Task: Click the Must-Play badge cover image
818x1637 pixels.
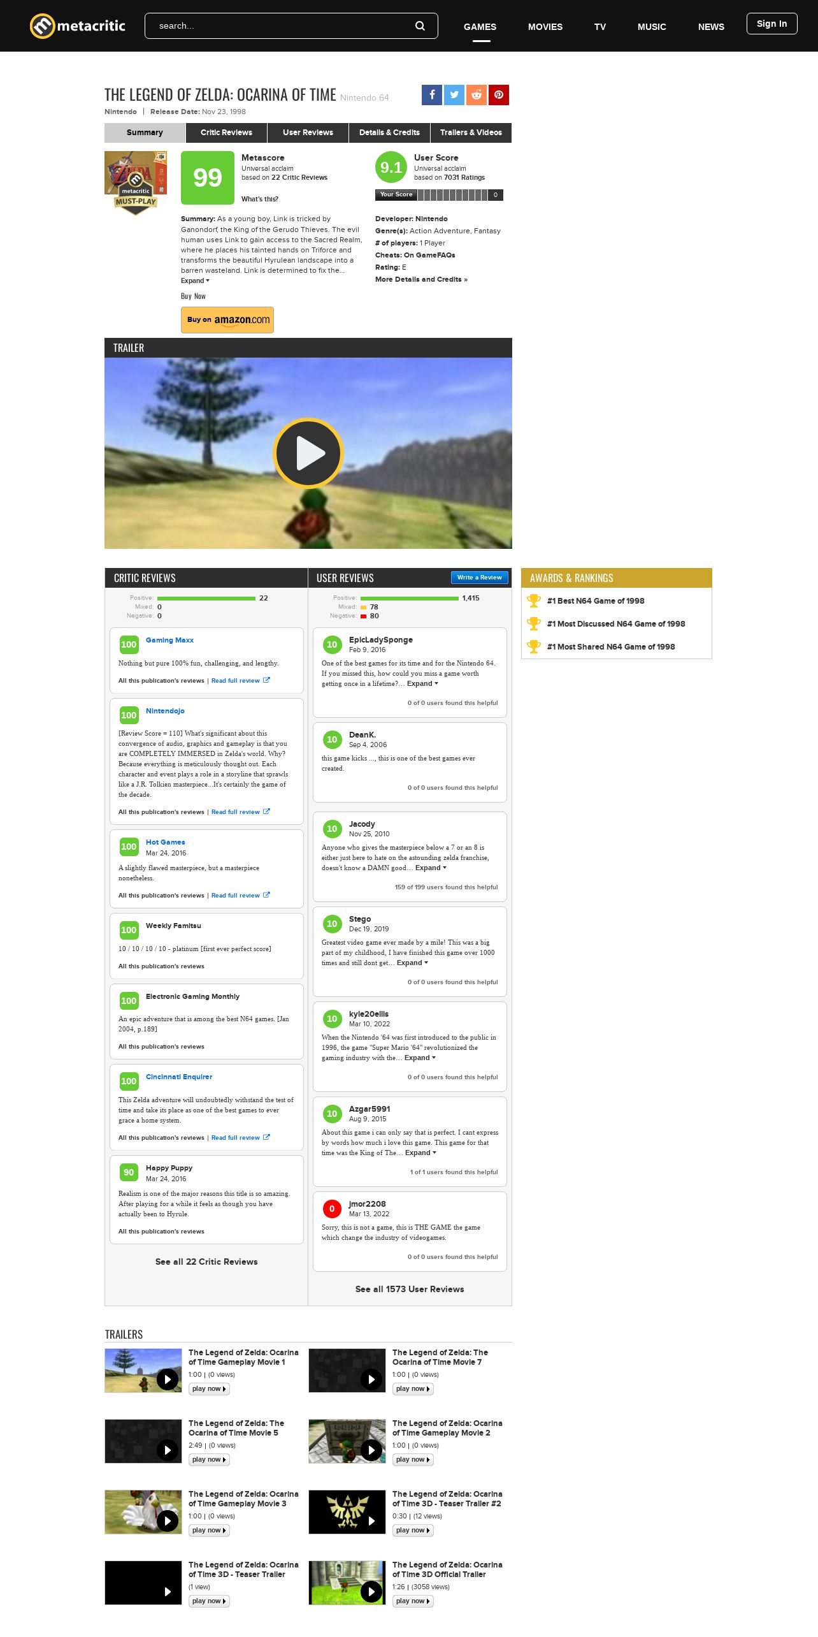Action: click(x=136, y=183)
